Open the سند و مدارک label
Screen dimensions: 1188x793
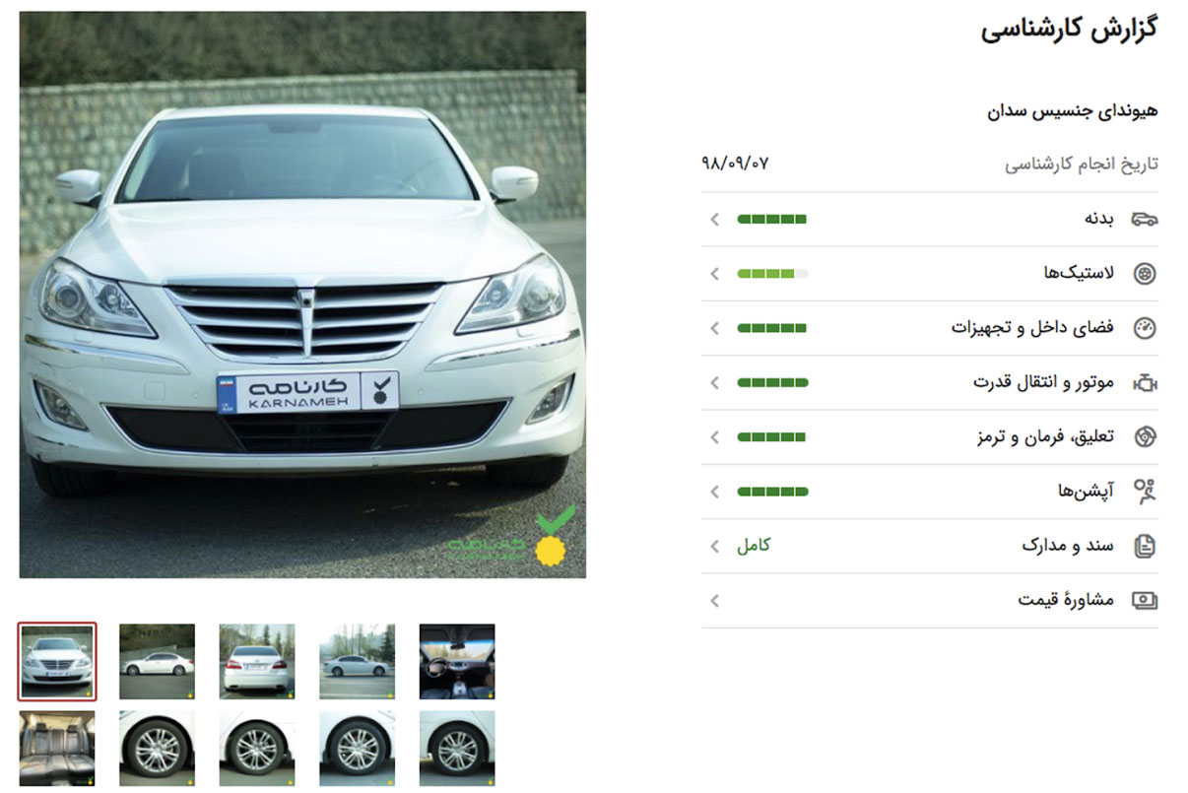click(1068, 546)
